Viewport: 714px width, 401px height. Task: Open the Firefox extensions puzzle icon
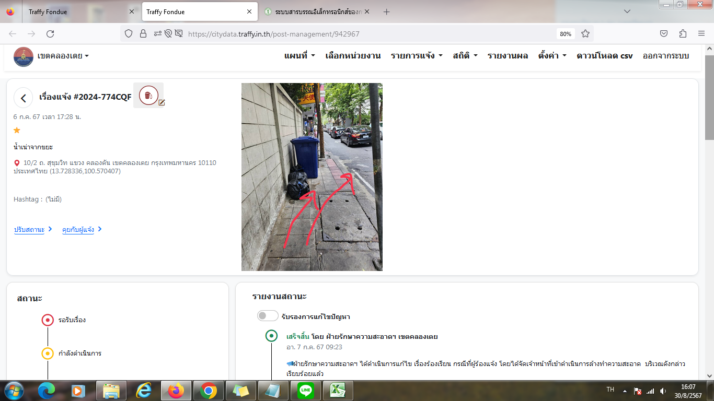pyautogui.click(x=683, y=34)
